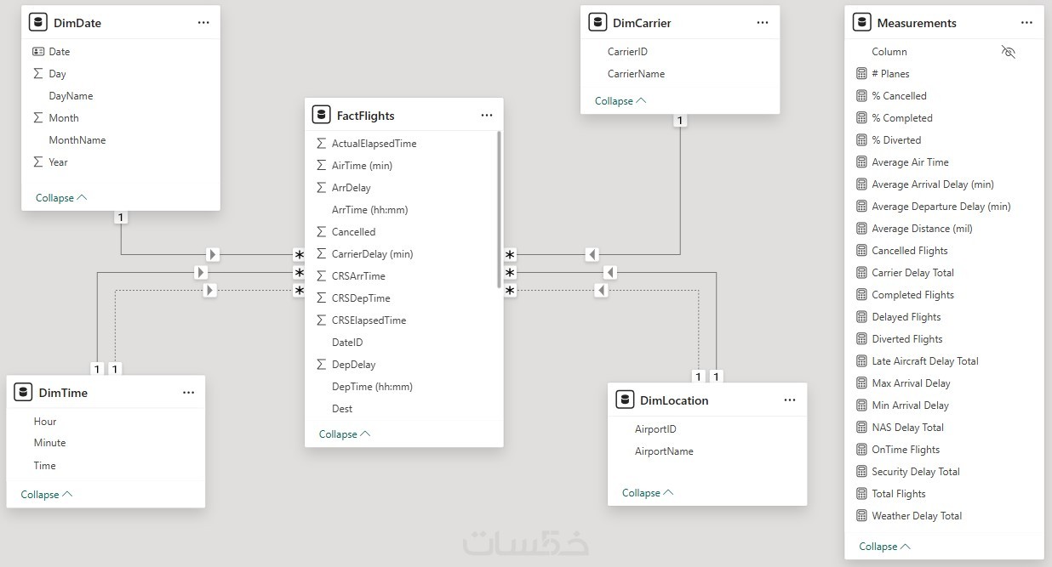Click the Measurements table database icon

[x=861, y=23]
